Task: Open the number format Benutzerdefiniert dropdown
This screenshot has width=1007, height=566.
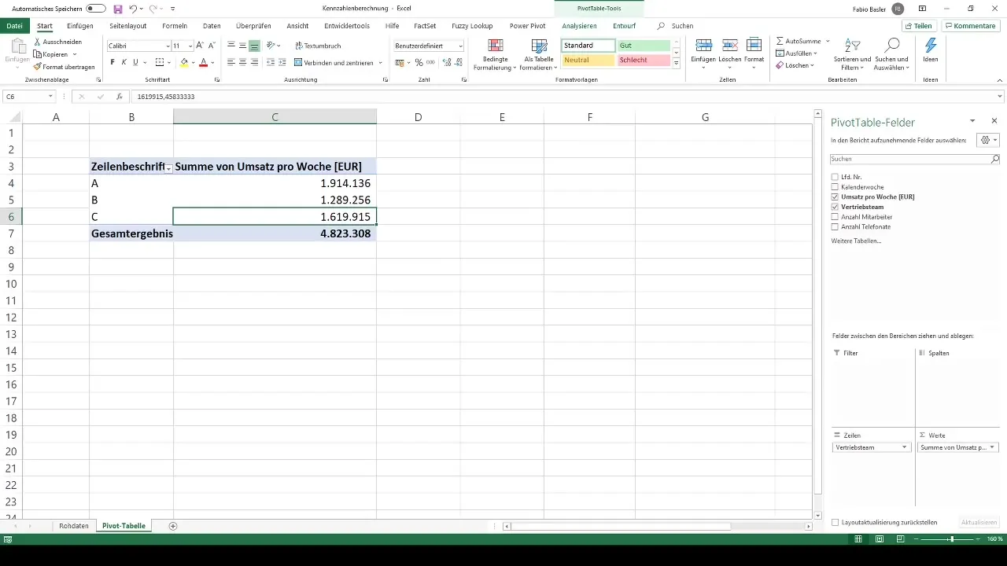Action: (460, 46)
